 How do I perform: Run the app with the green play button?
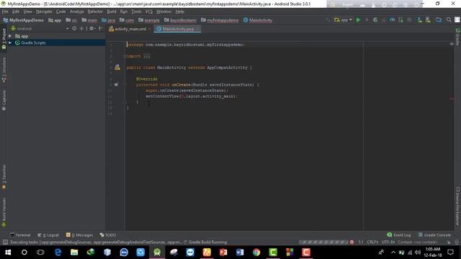coord(359,20)
